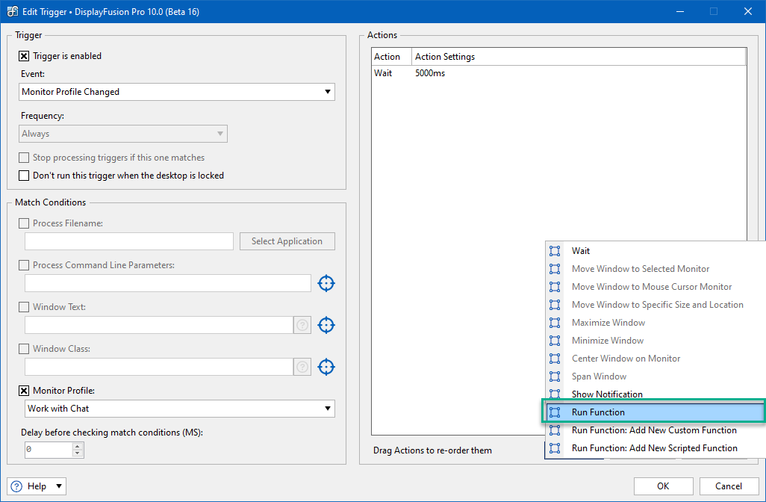Minimize the Edit Trigger window
Image resolution: width=766 pixels, height=502 pixels.
[680, 11]
